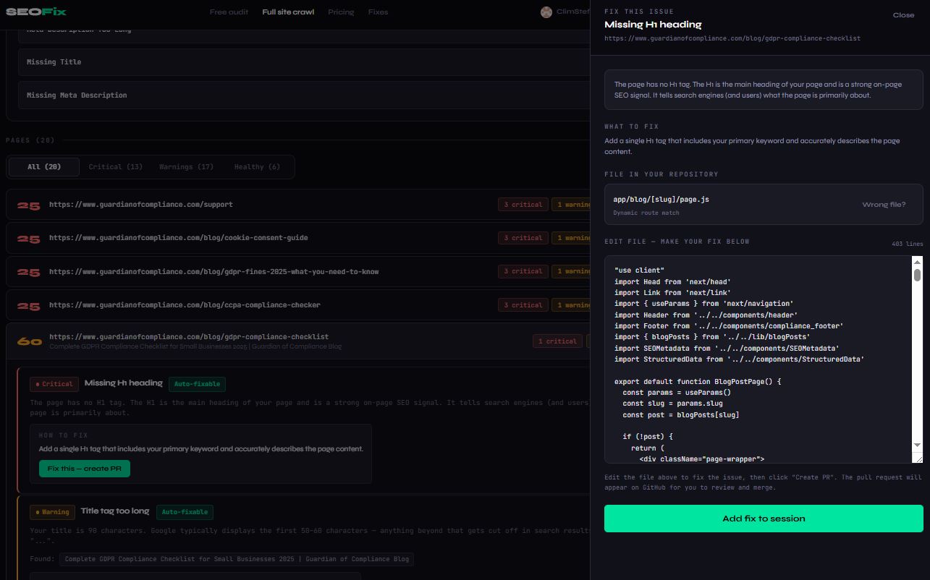Click the code editor resize handle
This screenshot has width=930, height=580.
[x=918, y=458]
